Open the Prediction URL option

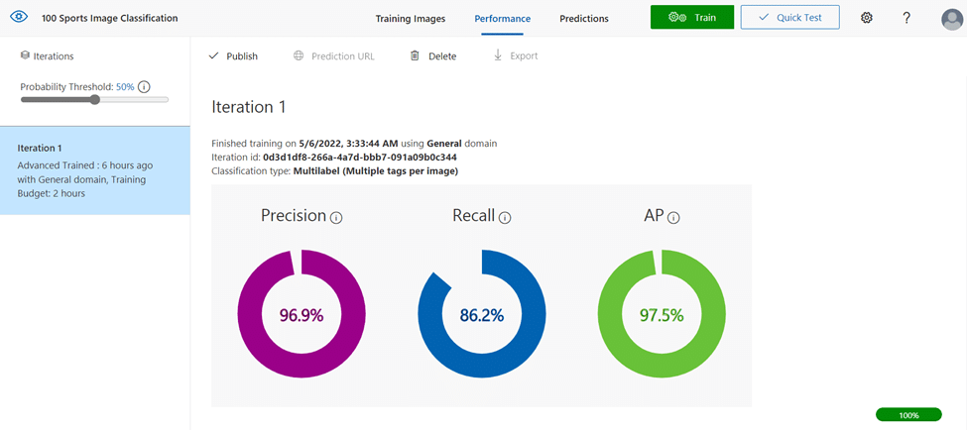(333, 56)
